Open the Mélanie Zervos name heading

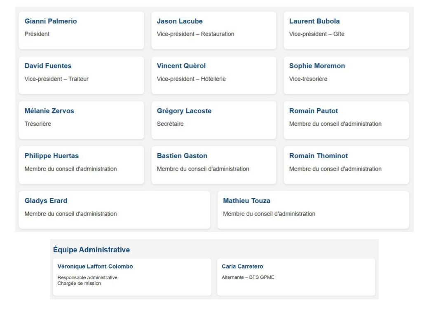(x=49, y=111)
